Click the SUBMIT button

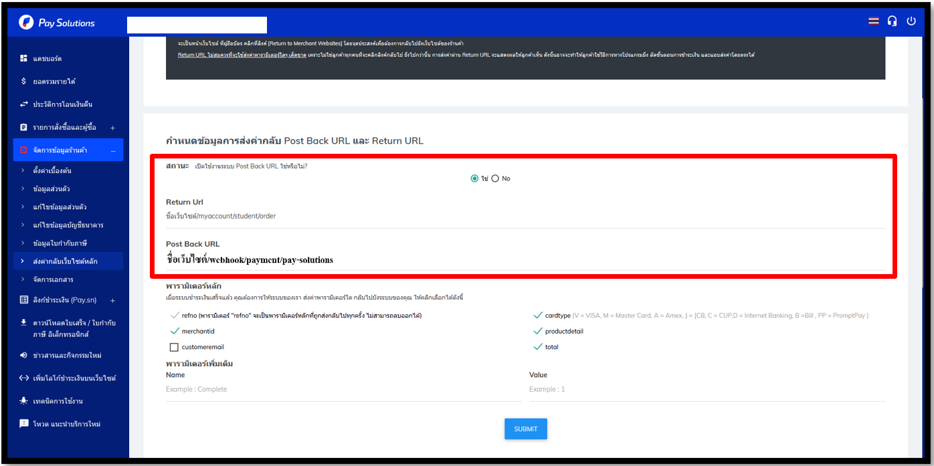pos(525,429)
